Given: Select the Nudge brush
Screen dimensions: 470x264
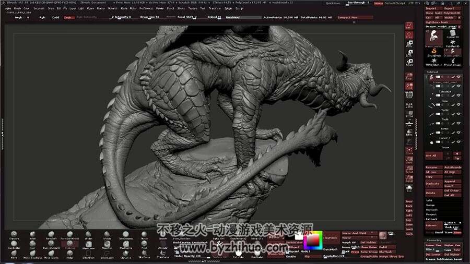Looking at the screenshot, I should point(70,255).
